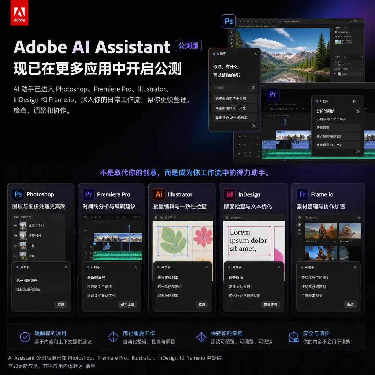Click 对齐所选对象 in the Illustrator card
Viewport: 375px width, 375px height.
point(168,296)
